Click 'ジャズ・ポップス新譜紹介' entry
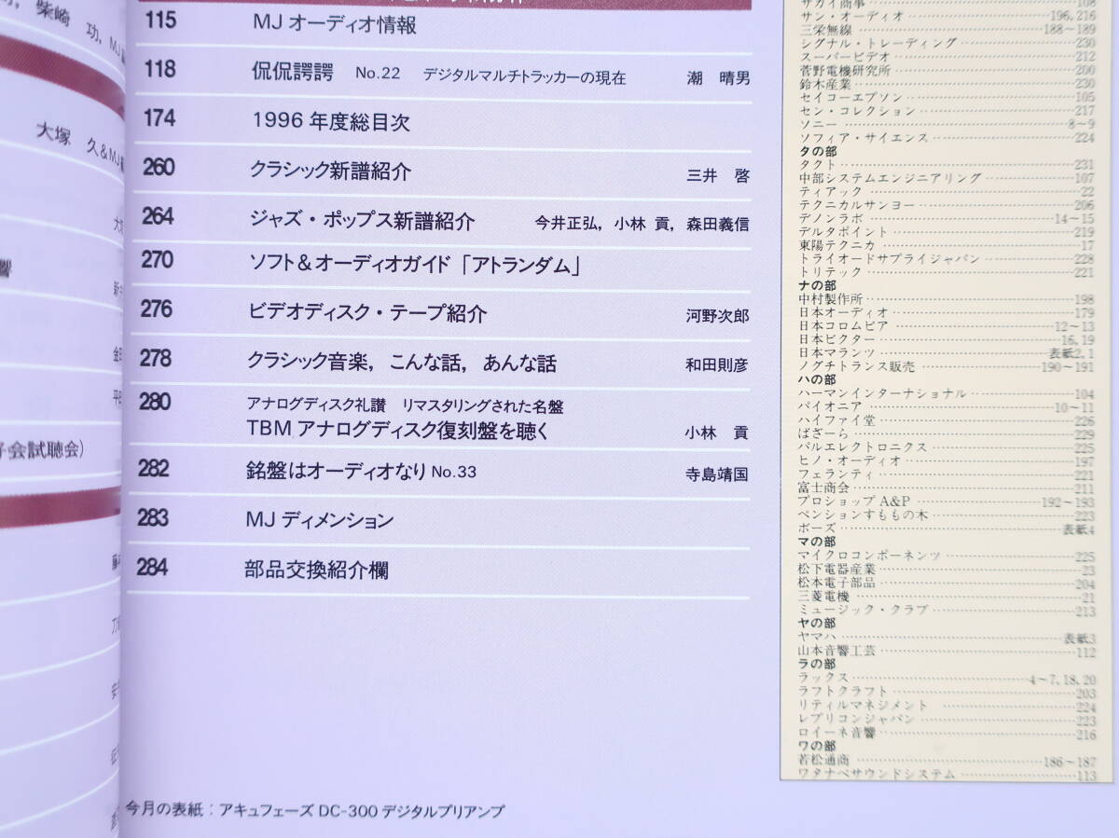 363,221
